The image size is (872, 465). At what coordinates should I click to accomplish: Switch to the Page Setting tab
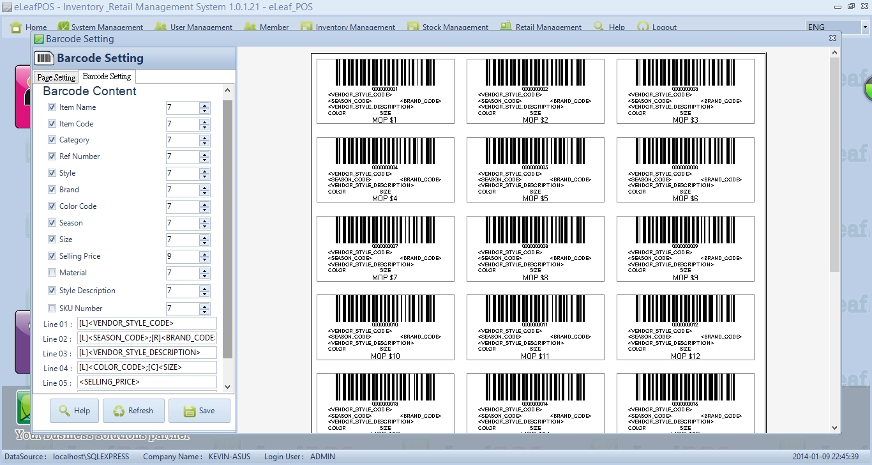tap(56, 77)
